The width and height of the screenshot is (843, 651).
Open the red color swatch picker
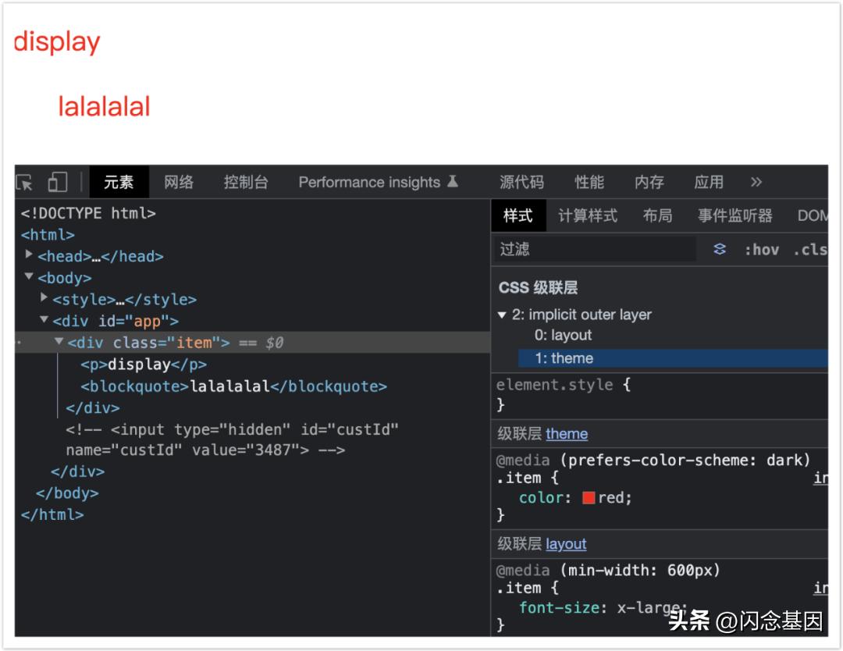tap(589, 498)
